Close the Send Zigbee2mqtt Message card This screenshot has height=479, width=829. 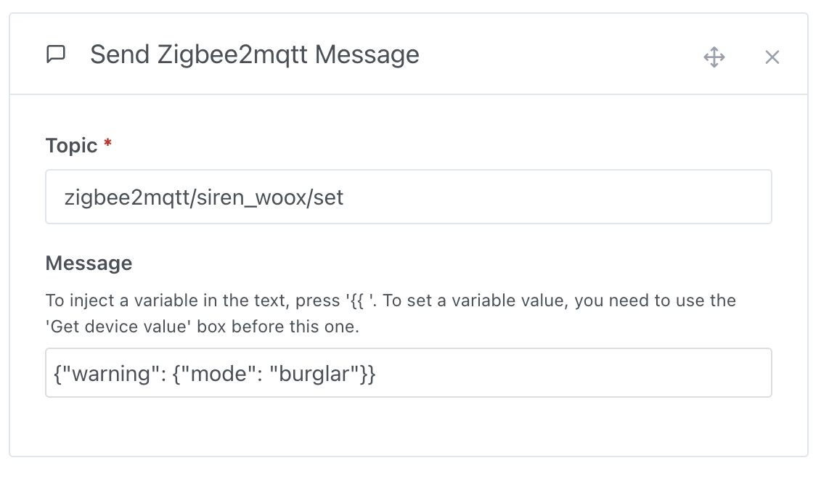click(772, 56)
